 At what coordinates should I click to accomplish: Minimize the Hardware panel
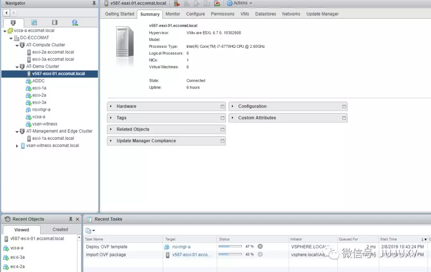tap(222, 106)
